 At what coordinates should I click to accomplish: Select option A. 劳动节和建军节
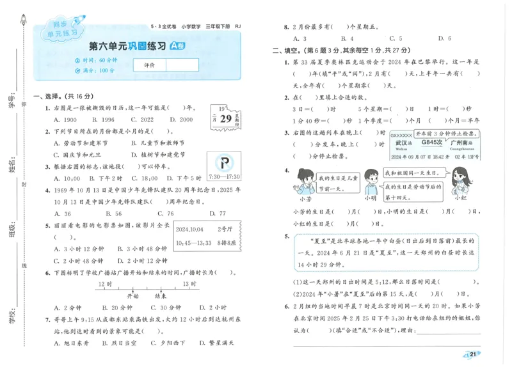point(81,143)
